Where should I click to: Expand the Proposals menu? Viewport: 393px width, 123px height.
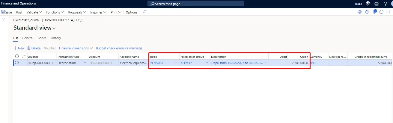(77, 12)
